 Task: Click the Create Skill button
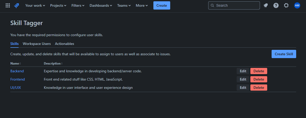[x=284, y=54]
